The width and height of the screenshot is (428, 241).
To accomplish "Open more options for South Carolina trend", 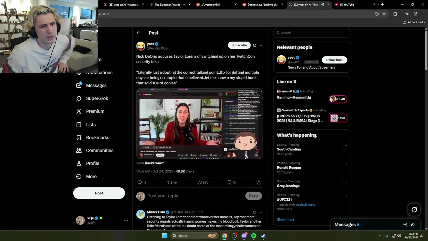I will coord(345,146).
